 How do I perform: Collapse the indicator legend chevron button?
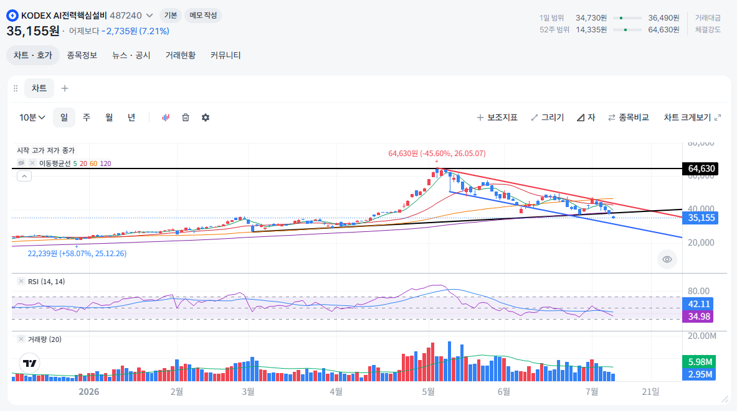pyautogui.click(x=24, y=176)
